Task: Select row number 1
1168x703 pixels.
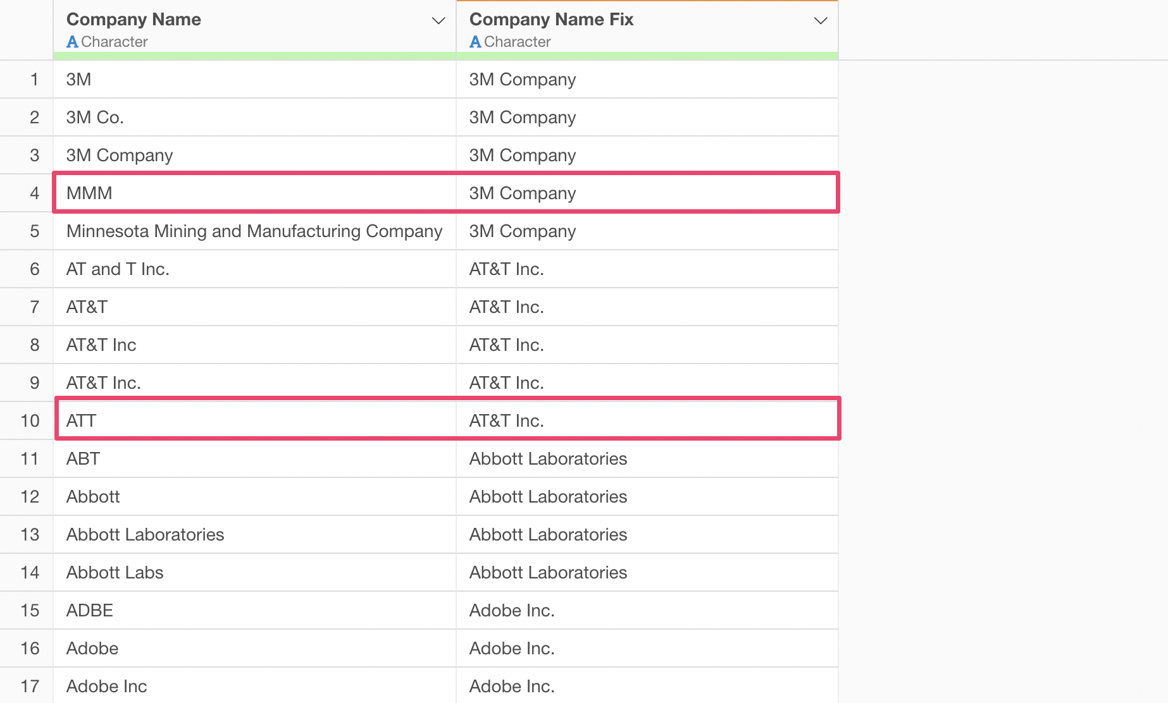Action: (x=34, y=79)
